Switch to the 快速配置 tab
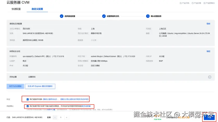218x122 pixels. 16,9
